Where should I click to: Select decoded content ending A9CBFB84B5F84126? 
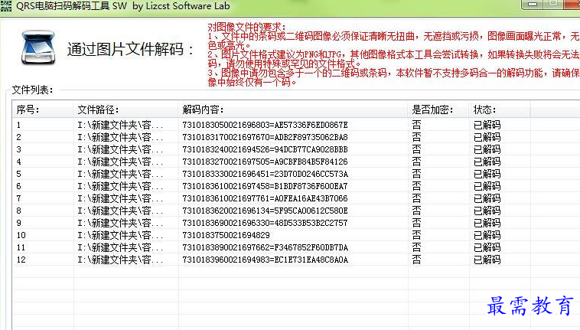(x=265, y=162)
